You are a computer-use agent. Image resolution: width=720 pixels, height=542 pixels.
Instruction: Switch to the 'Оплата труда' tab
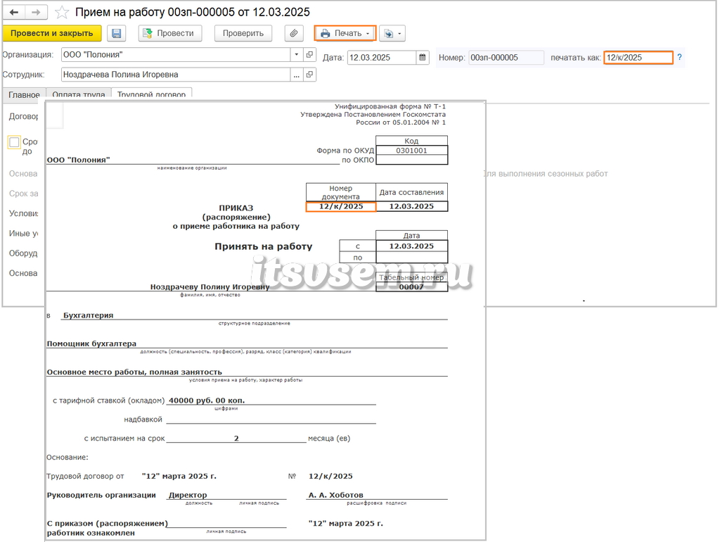point(79,94)
